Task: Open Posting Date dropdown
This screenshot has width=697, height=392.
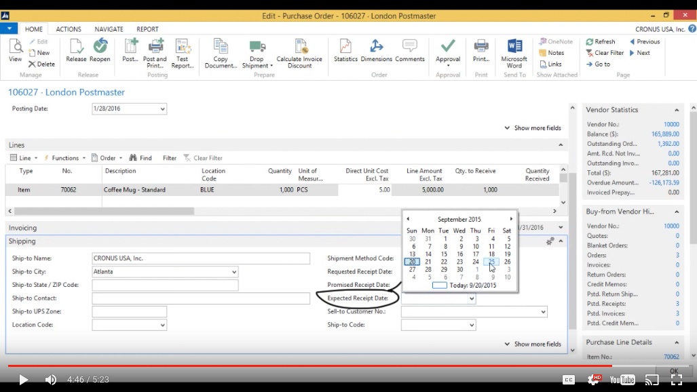Action: tap(162, 109)
